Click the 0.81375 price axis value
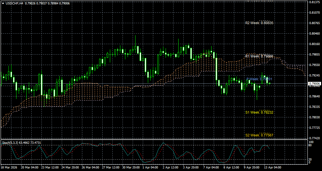 [x=315, y=2]
